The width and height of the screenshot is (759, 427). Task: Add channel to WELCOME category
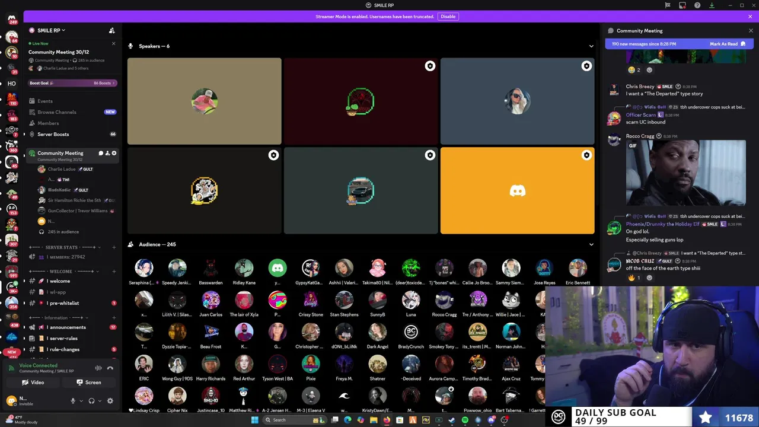(x=114, y=272)
